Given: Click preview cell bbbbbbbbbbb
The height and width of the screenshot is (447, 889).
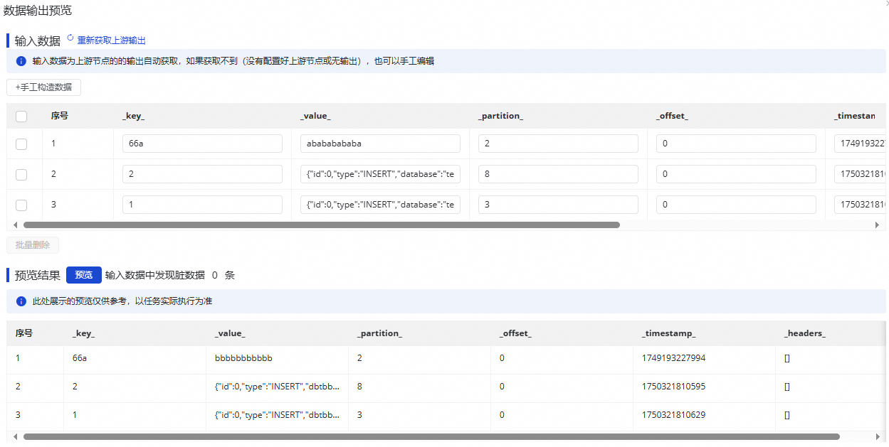Looking at the screenshot, I should pyautogui.click(x=243, y=358).
